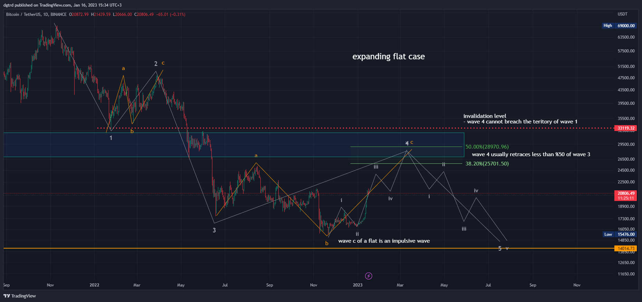The width and height of the screenshot is (642, 302).
Task: Click the purple lightning bolt event icon
Action: (x=368, y=276)
